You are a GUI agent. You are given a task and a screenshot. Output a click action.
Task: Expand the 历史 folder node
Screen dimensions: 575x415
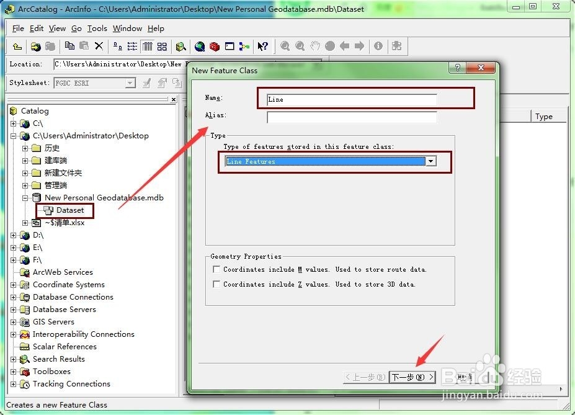click(x=25, y=148)
